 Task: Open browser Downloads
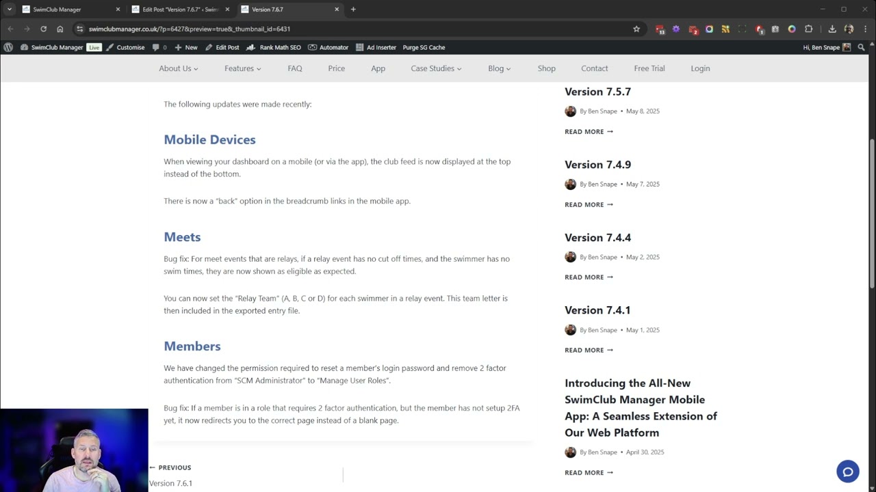coord(832,29)
